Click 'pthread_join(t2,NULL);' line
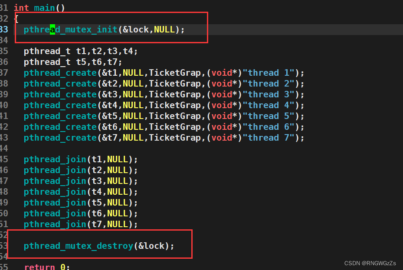This screenshot has height=270, width=403. click(81, 170)
